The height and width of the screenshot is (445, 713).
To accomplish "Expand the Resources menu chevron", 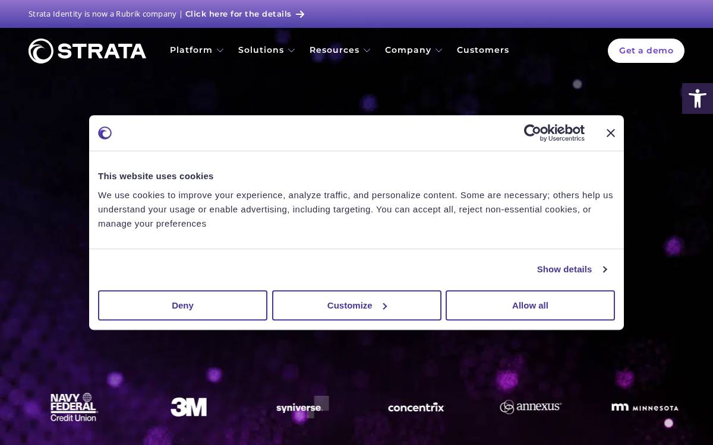I will pyautogui.click(x=367, y=50).
